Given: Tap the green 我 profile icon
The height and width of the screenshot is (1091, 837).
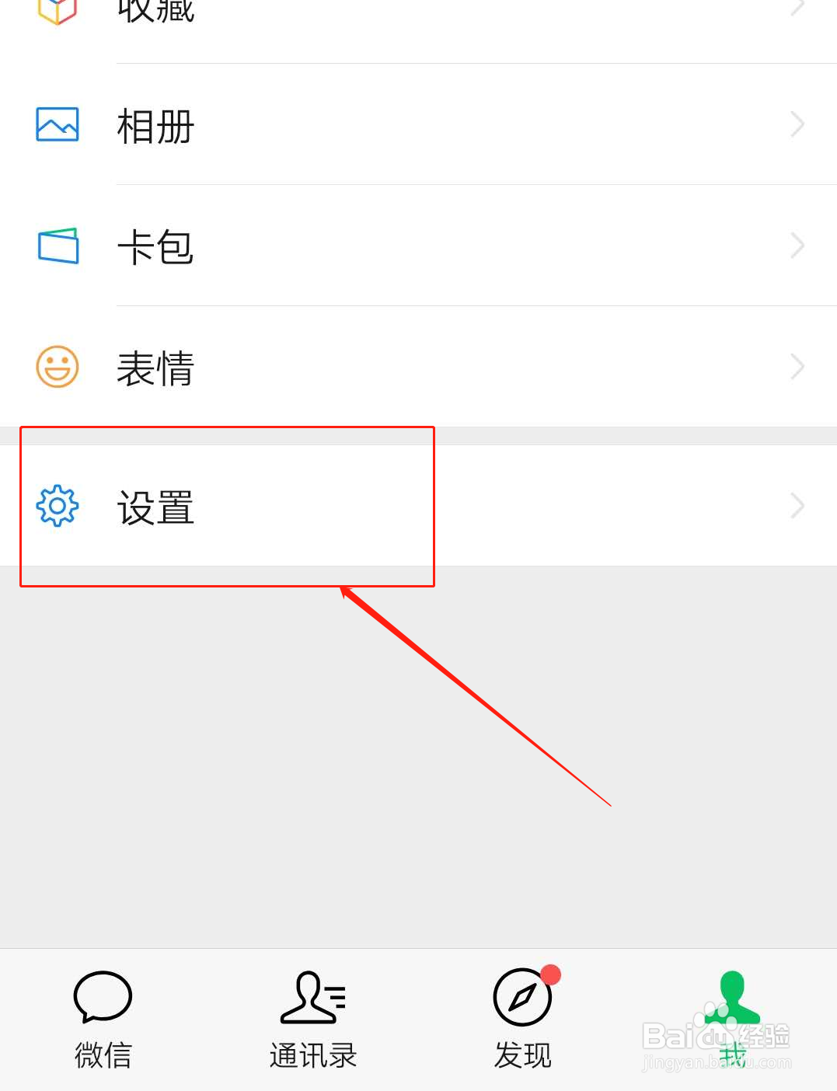Looking at the screenshot, I should tap(732, 997).
